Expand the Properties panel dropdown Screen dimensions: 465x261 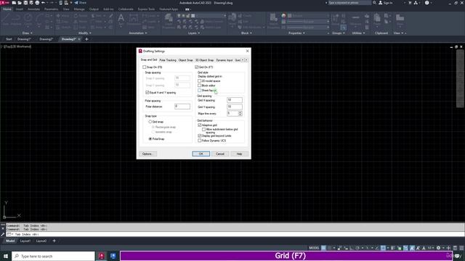tap(296, 33)
